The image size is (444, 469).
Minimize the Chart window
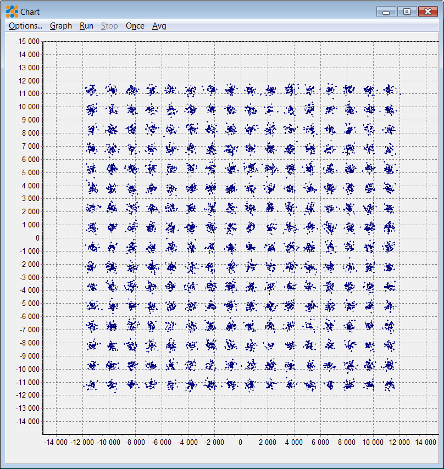point(386,12)
